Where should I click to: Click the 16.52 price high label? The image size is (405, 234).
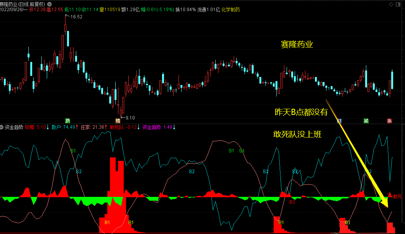point(76,17)
